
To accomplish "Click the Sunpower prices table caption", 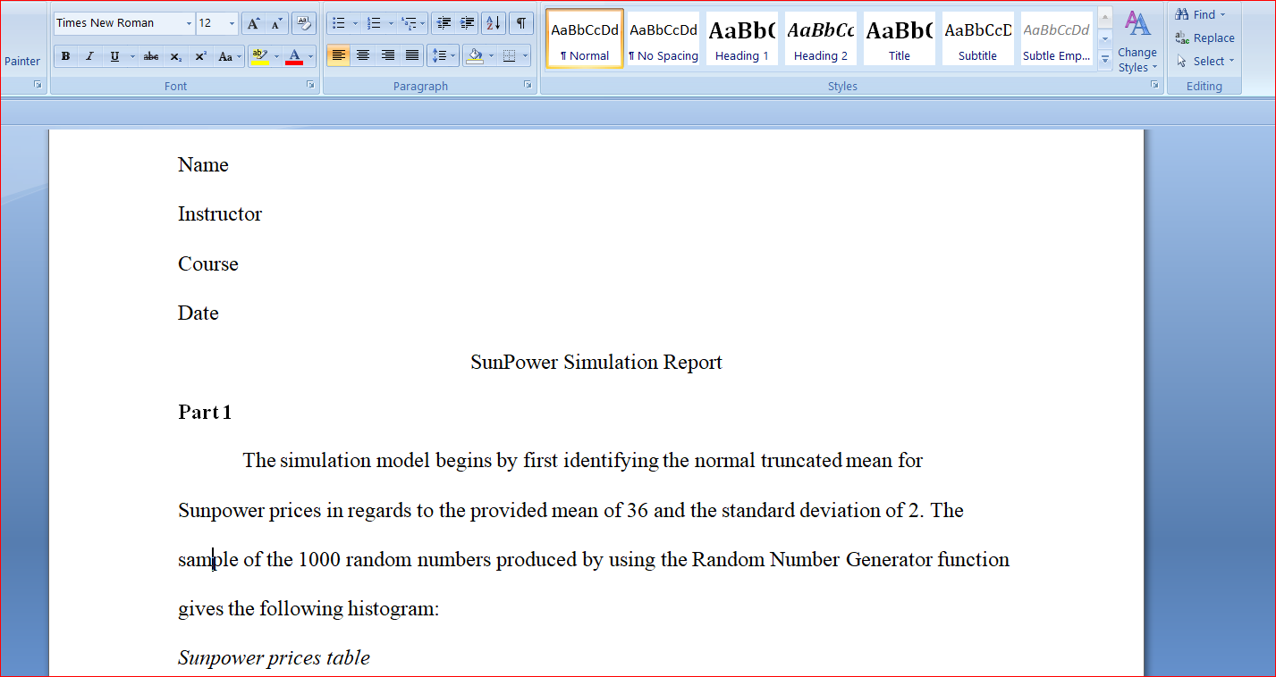I will click(274, 658).
